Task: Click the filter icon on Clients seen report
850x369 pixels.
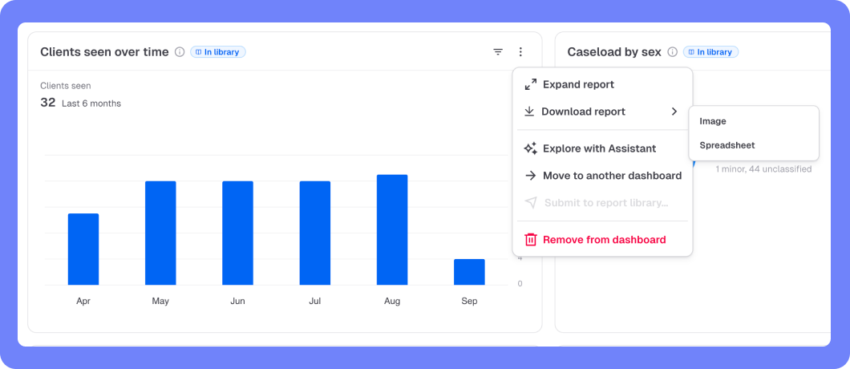Action: point(498,52)
